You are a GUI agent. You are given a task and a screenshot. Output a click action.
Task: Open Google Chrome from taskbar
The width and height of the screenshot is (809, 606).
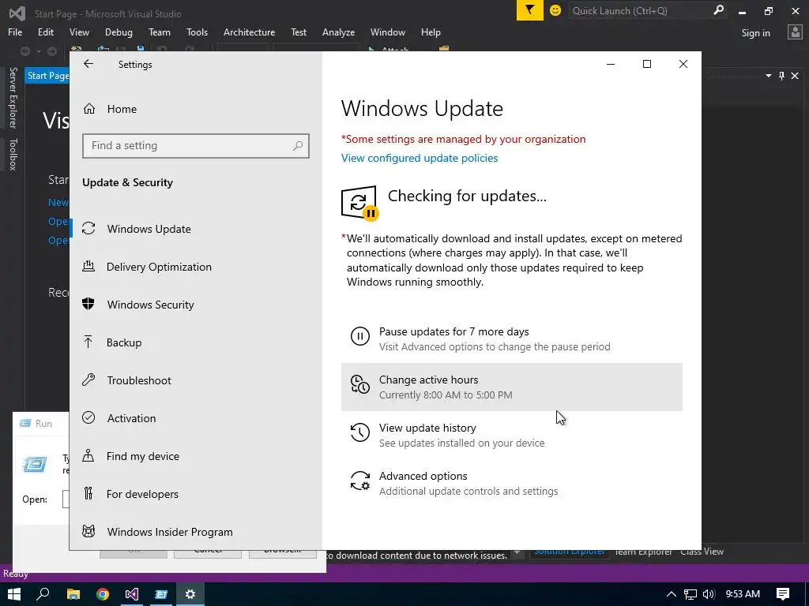(x=103, y=594)
